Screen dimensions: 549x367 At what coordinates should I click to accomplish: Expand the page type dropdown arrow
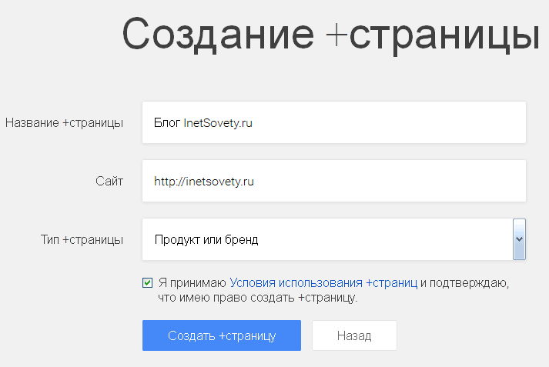pos(519,239)
